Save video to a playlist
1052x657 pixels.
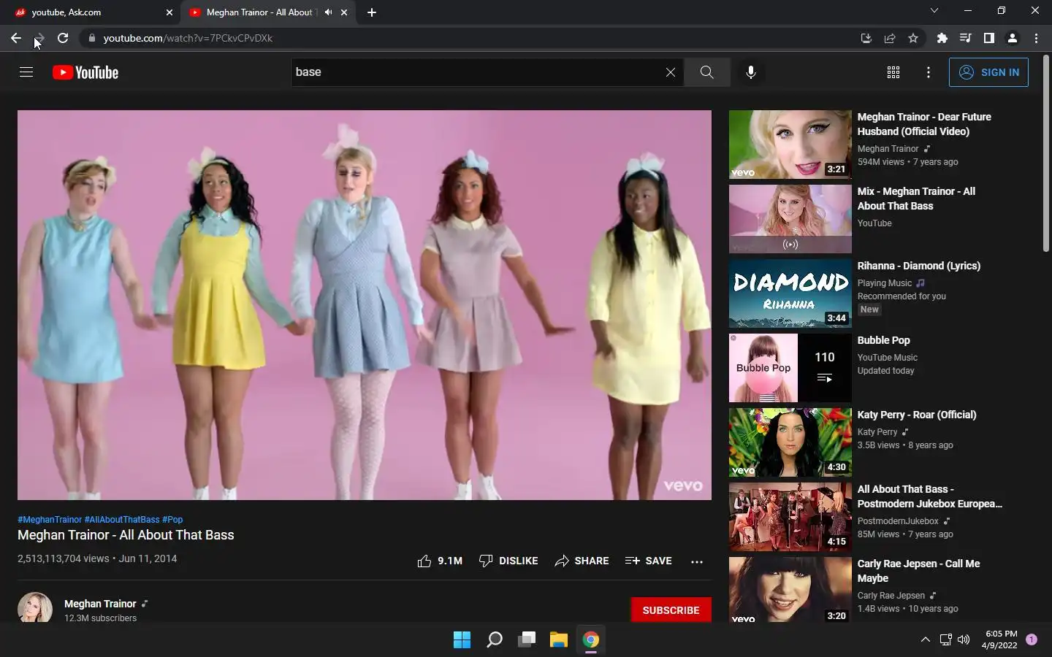pyautogui.click(x=649, y=561)
